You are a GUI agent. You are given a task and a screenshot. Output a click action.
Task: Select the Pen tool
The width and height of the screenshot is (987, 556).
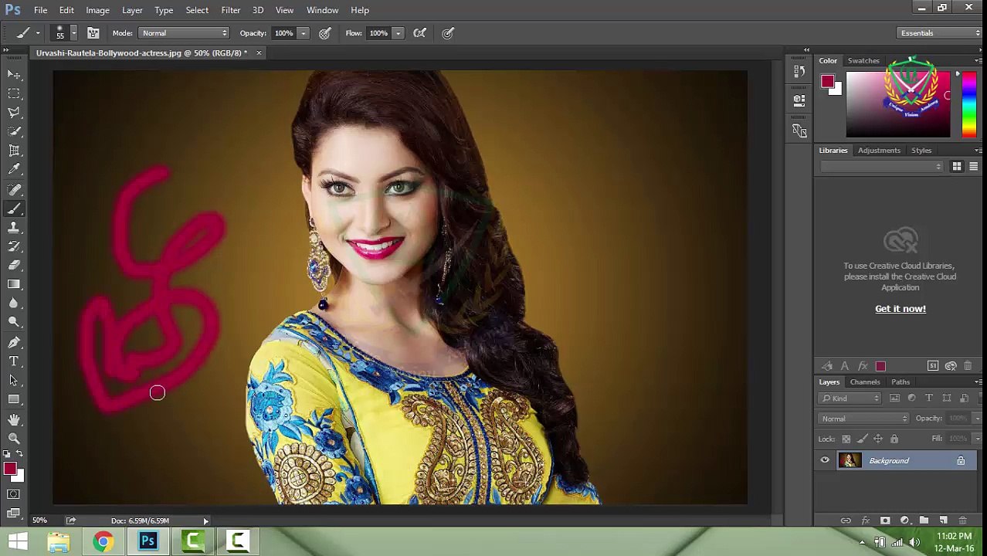pos(14,342)
